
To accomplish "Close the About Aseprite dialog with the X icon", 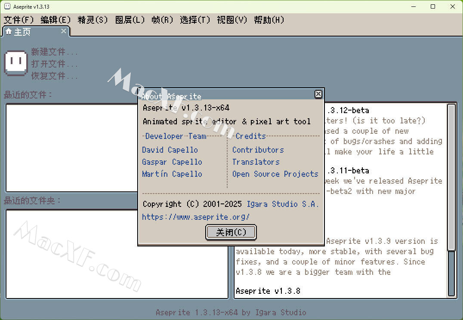I will click(318, 94).
